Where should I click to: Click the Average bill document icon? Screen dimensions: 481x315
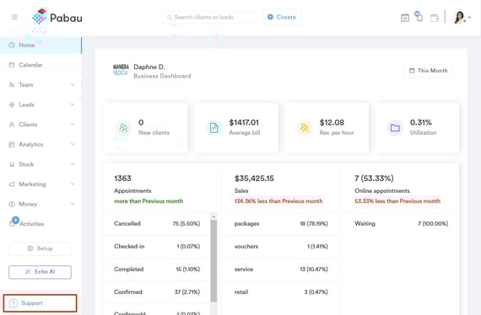pyautogui.click(x=213, y=128)
